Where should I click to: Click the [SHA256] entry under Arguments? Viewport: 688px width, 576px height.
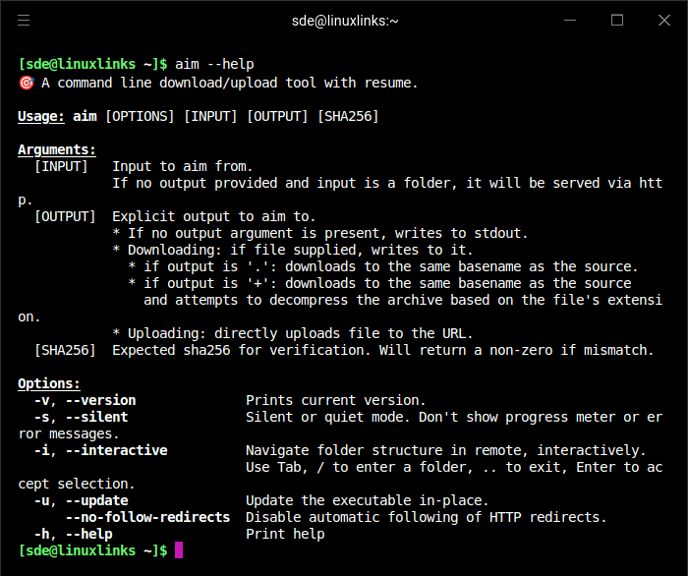point(65,350)
